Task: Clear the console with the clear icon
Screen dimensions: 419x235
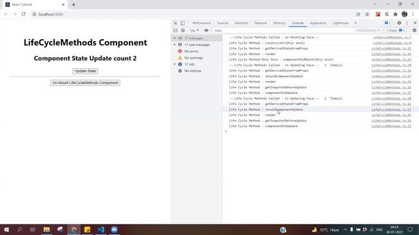Action: pyautogui.click(x=183, y=31)
